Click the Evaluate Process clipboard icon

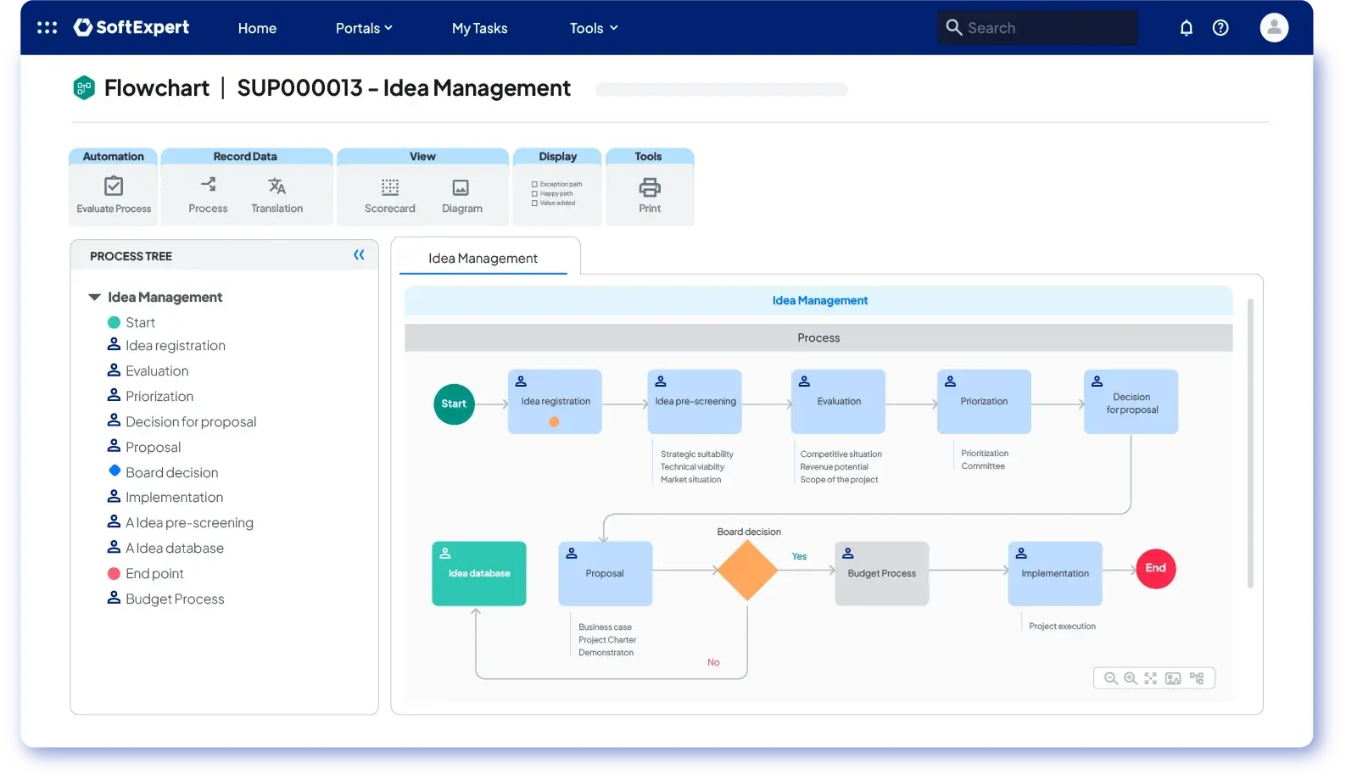point(114,187)
